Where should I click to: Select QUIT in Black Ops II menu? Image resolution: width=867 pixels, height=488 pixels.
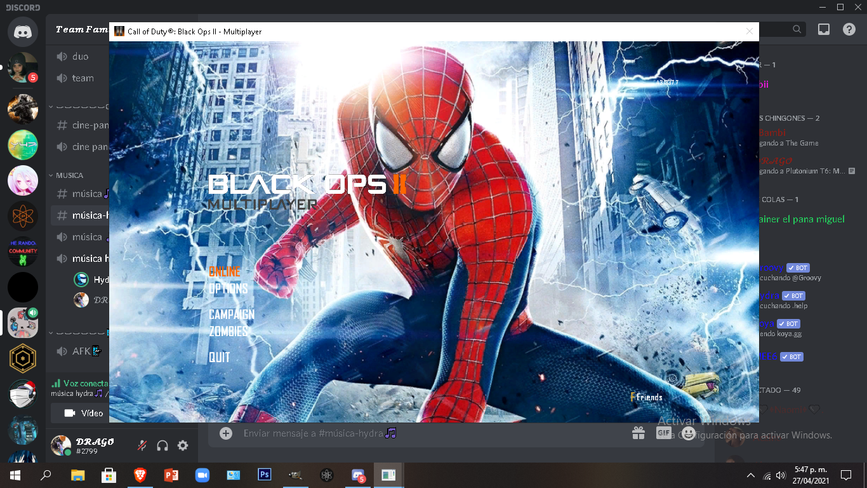[x=220, y=358]
